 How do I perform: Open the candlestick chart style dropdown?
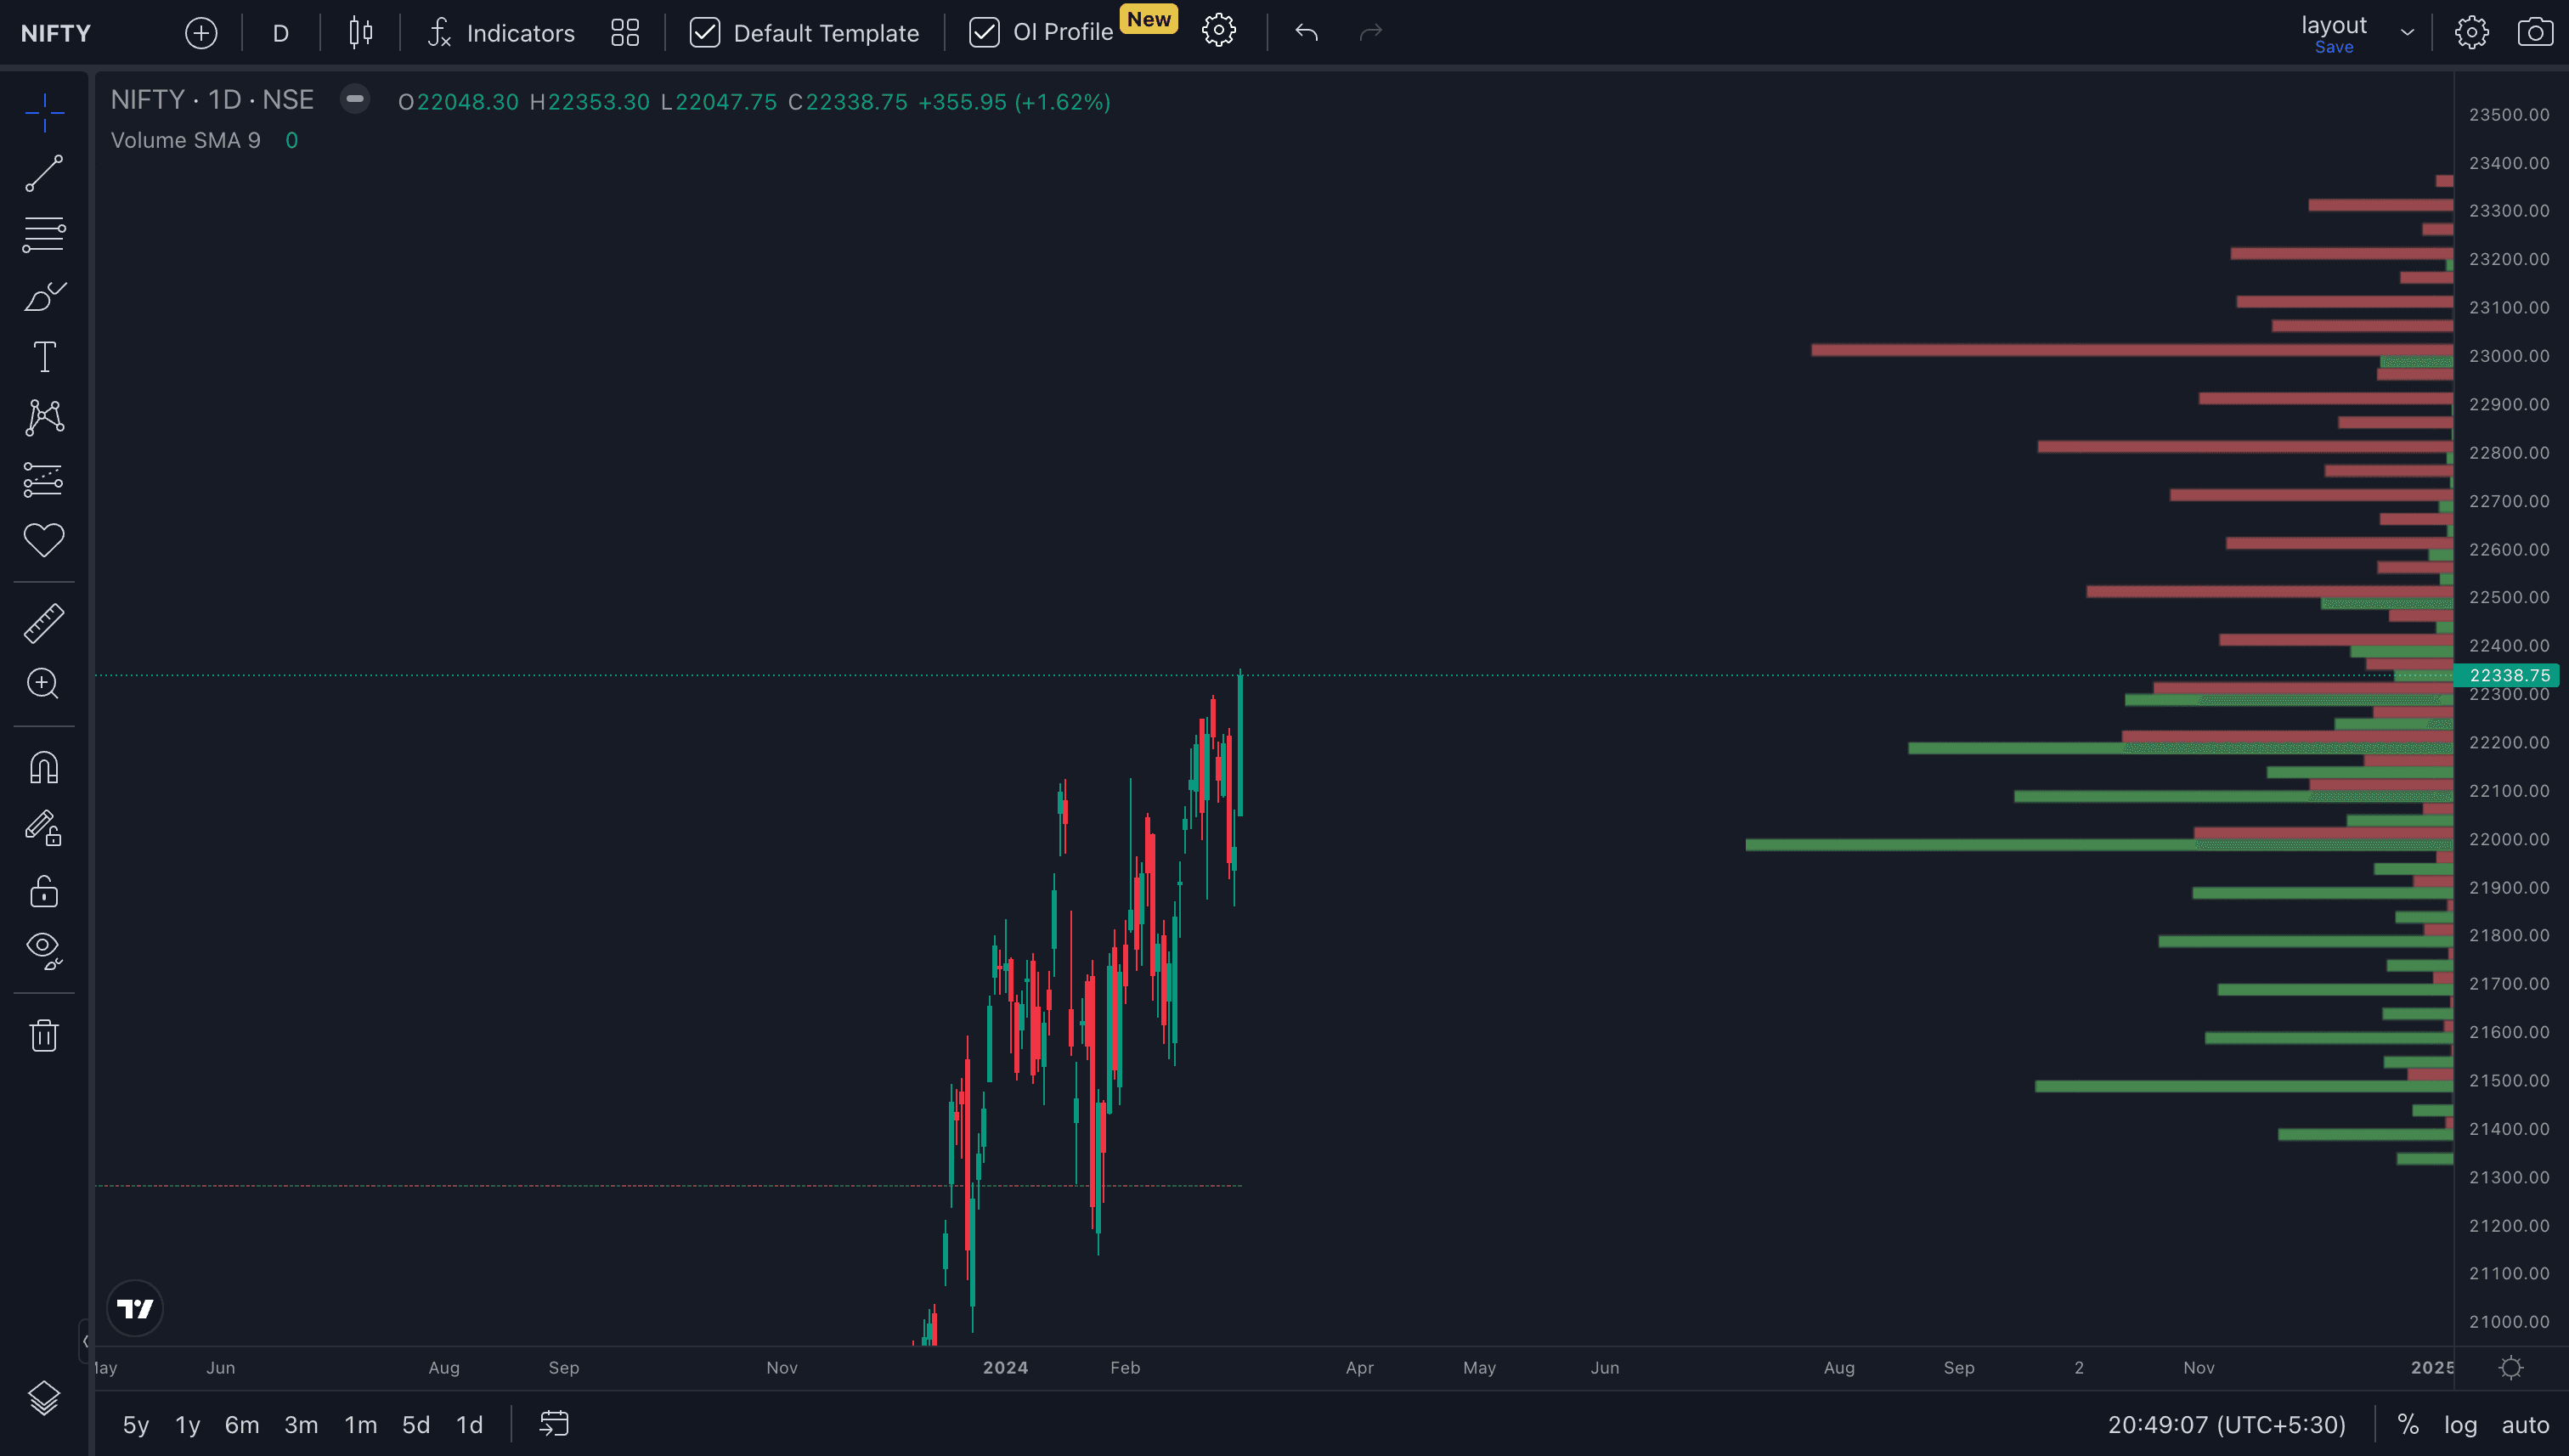click(x=361, y=33)
